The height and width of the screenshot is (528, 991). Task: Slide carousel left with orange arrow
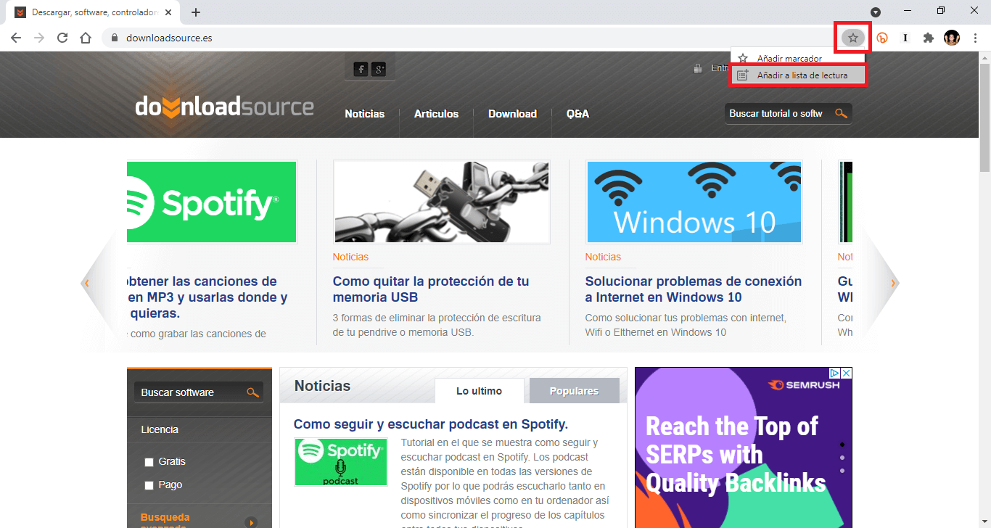point(86,284)
